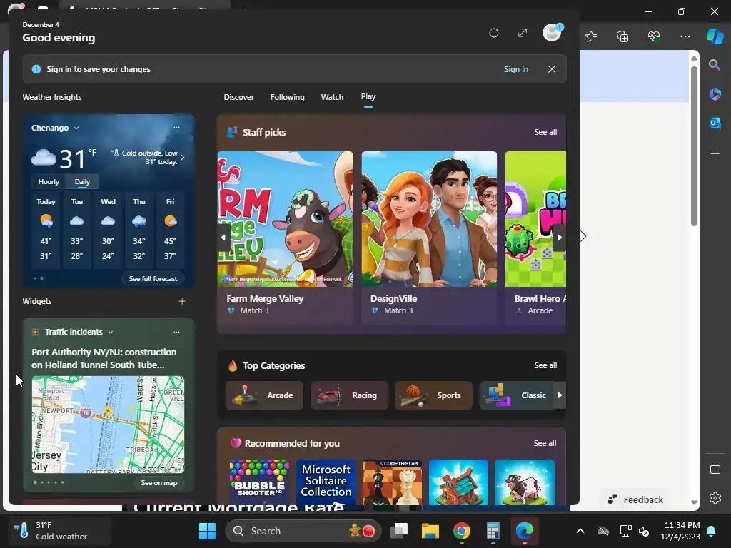See all Staff picks games
The width and height of the screenshot is (731, 548).
(x=545, y=132)
